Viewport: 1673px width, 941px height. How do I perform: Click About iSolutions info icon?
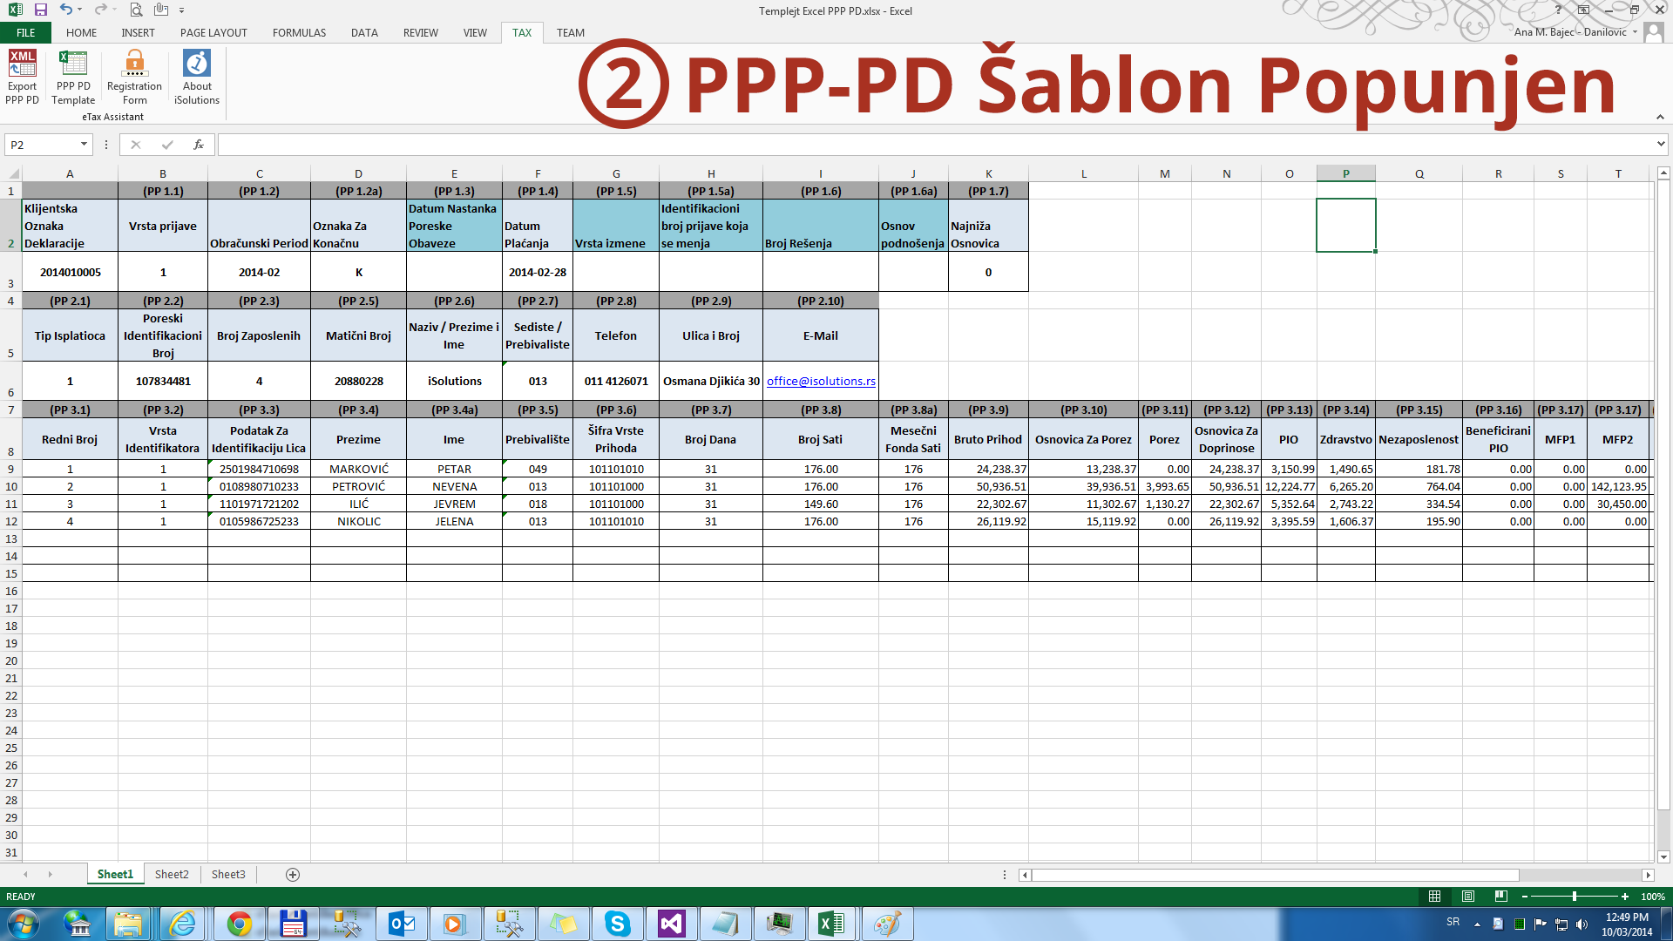(196, 64)
